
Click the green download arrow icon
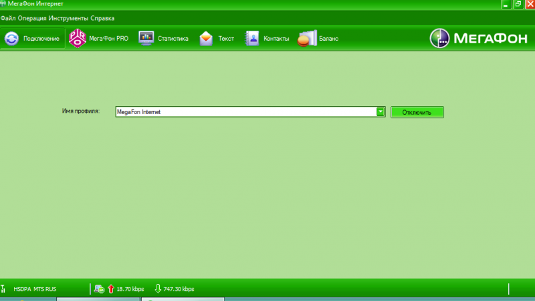coord(158,289)
